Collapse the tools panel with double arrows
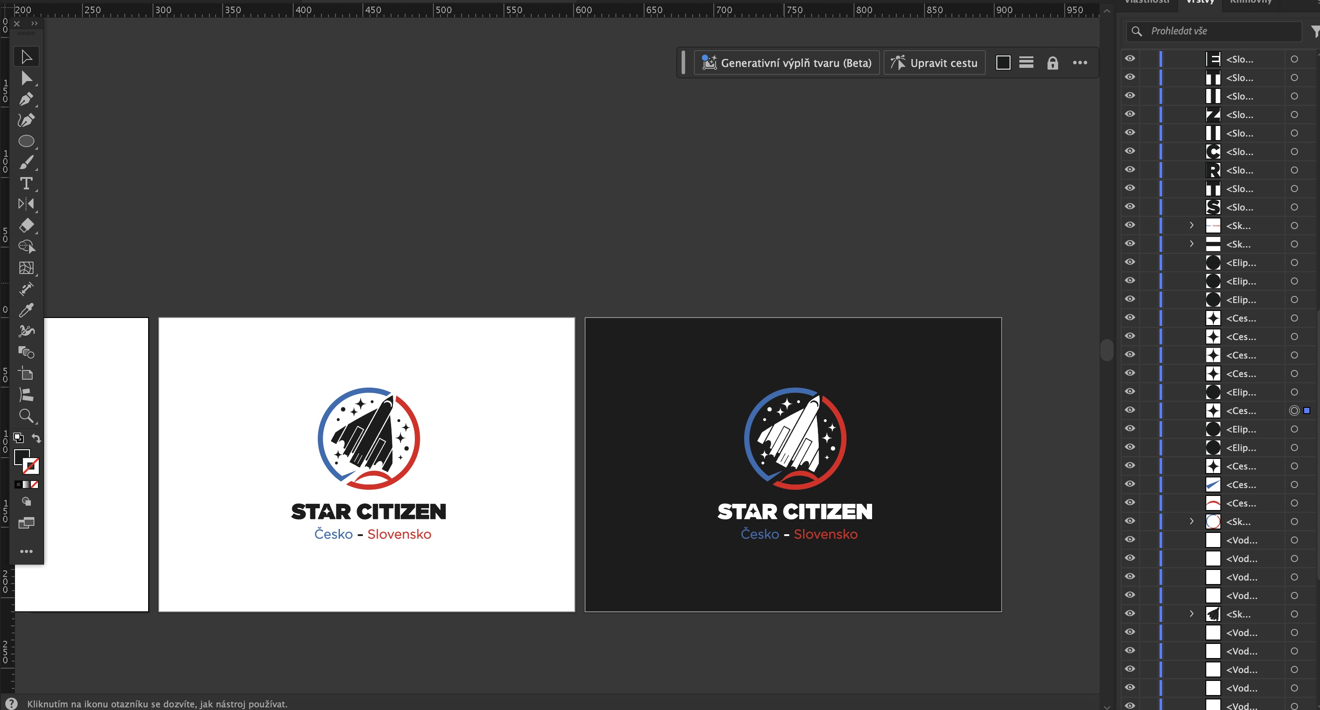Screen dimensions: 1320x710 (x=34, y=23)
